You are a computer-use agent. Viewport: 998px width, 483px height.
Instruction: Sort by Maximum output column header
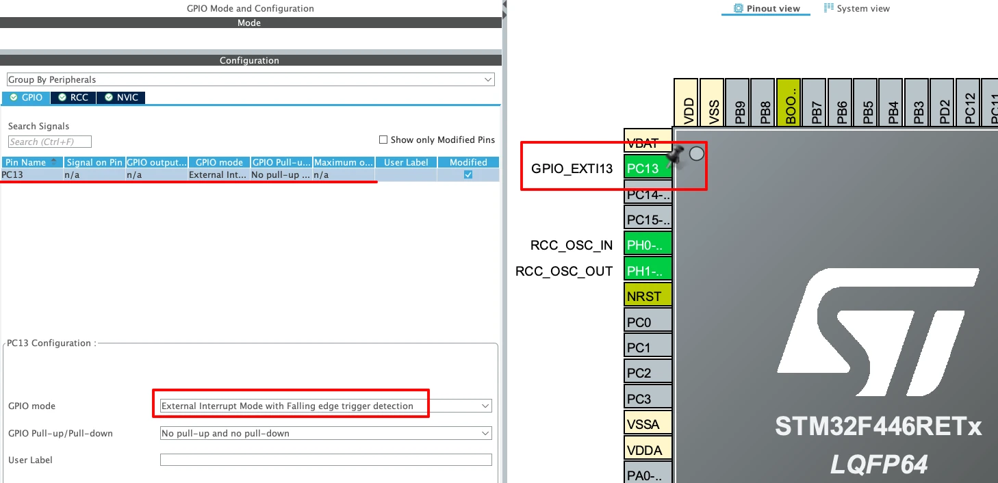click(x=344, y=162)
